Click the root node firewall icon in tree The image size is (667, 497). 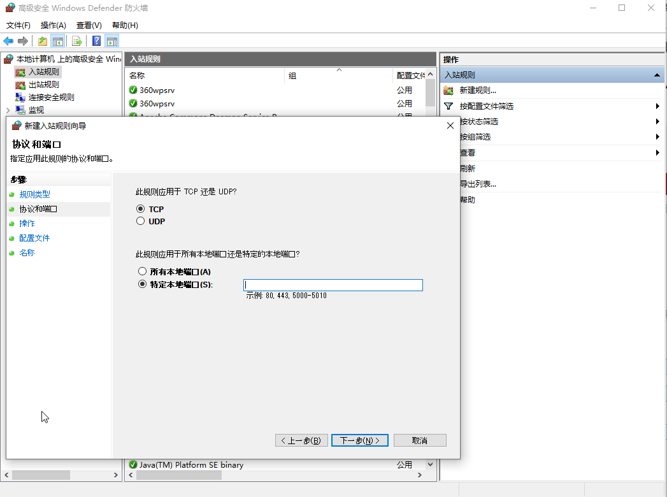click(x=8, y=59)
